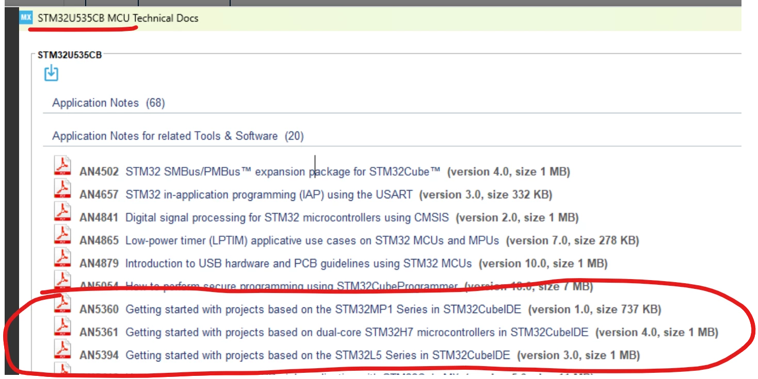
Task: Open the PDF icon for AN4841
Action: point(63,212)
